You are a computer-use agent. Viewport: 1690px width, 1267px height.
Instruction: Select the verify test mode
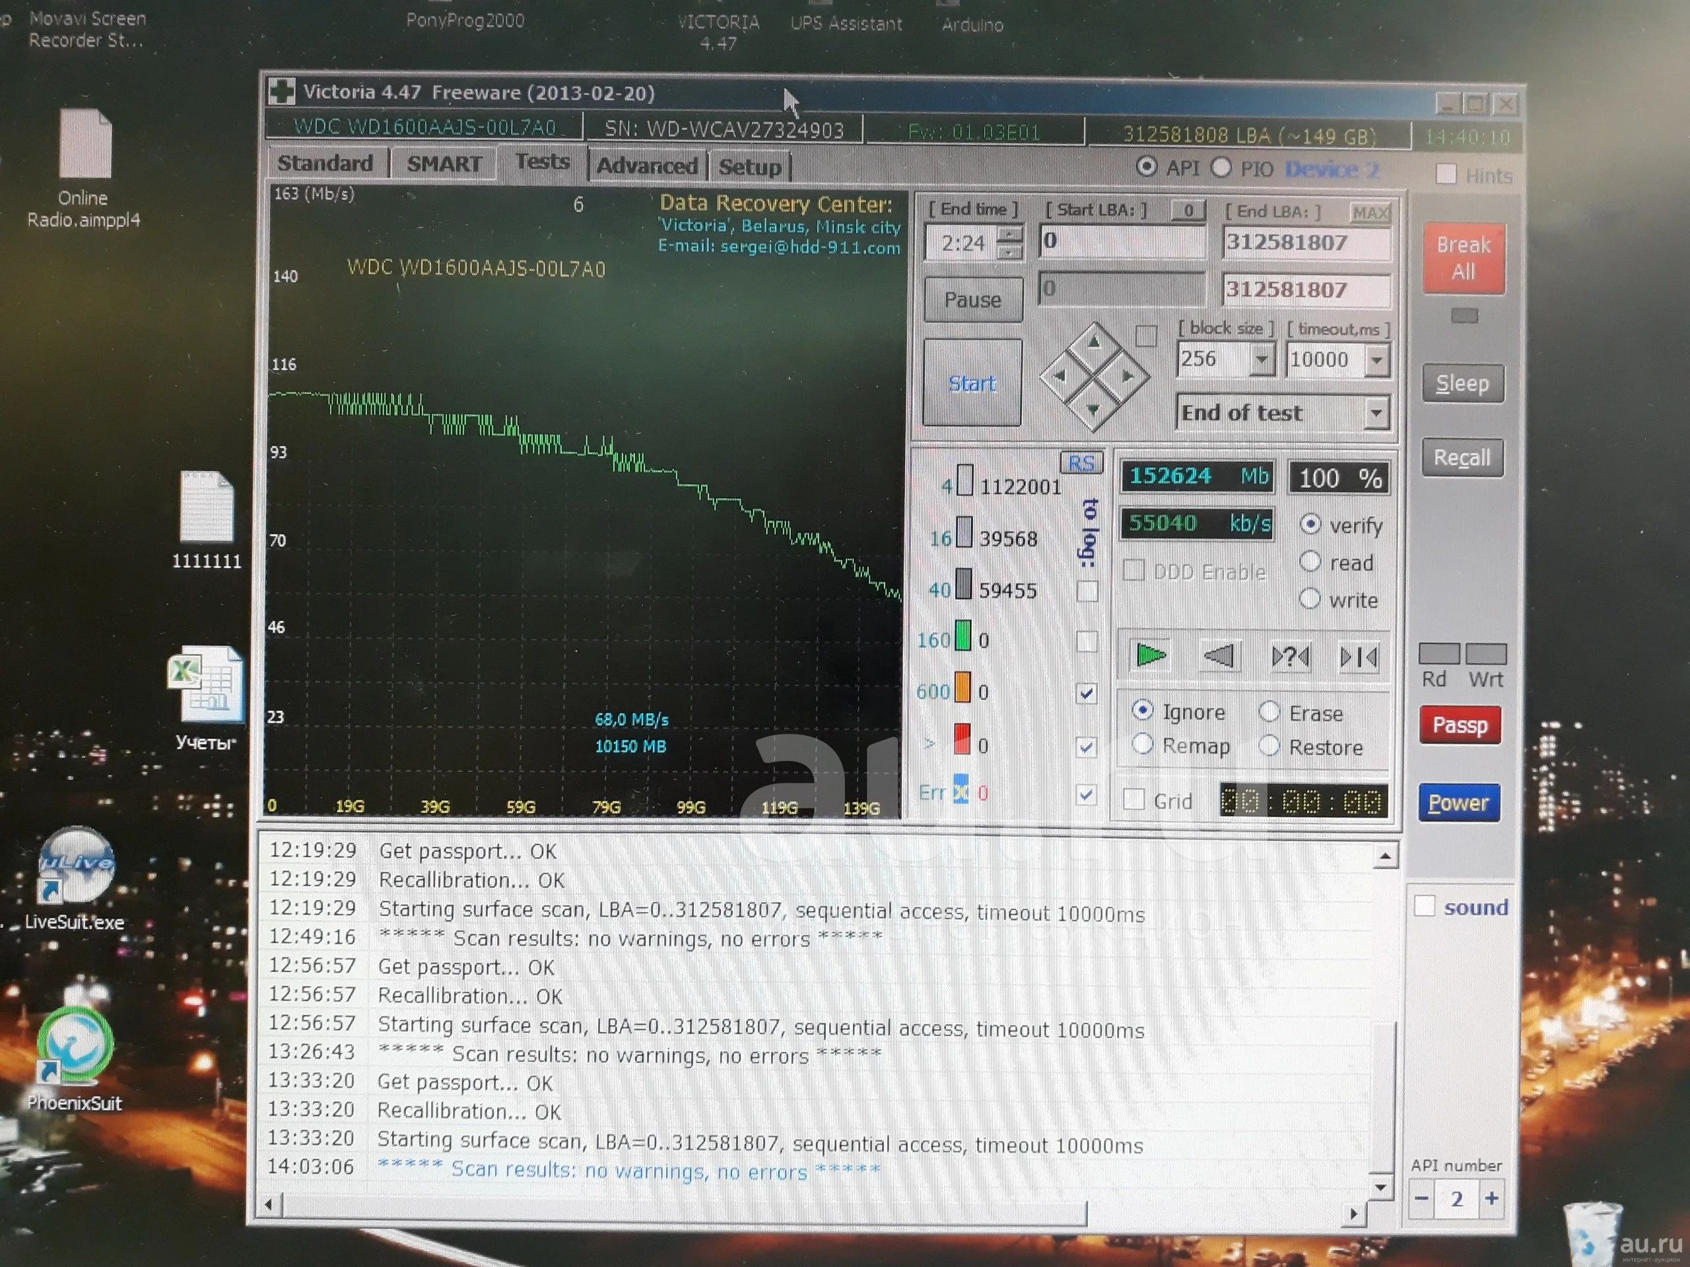[x=1310, y=524]
